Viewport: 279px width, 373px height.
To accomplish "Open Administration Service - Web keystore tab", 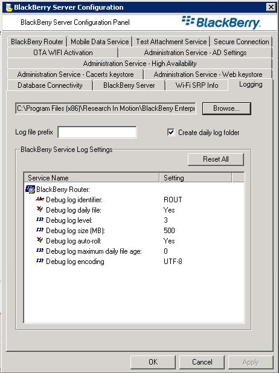I will click(x=208, y=74).
